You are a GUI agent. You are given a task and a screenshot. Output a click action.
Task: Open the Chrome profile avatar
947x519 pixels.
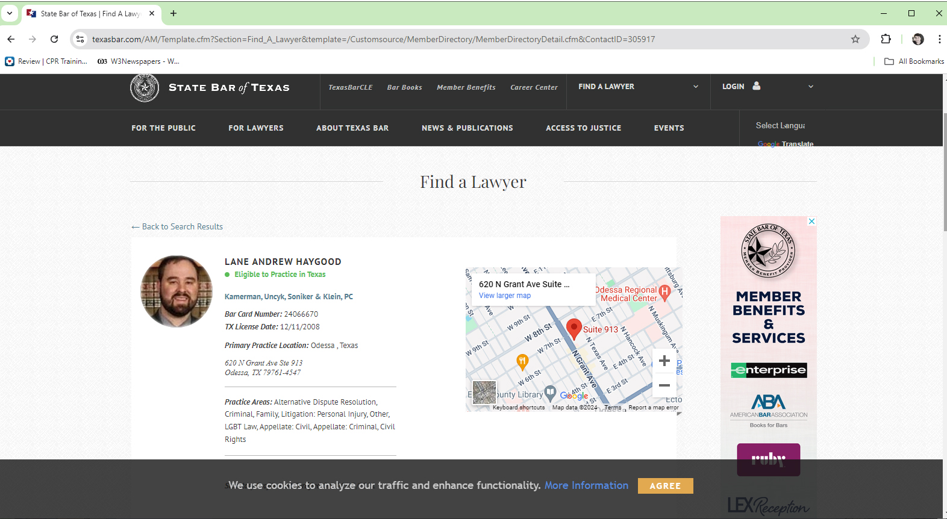tap(918, 39)
